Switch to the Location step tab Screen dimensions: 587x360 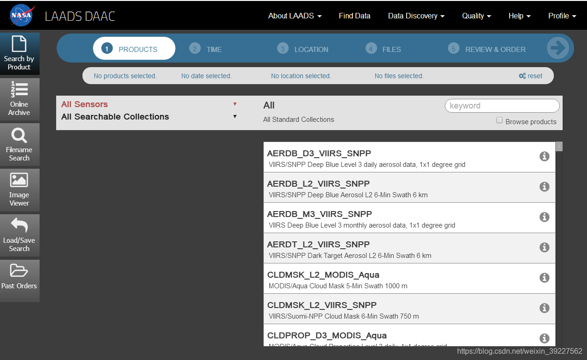point(303,49)
